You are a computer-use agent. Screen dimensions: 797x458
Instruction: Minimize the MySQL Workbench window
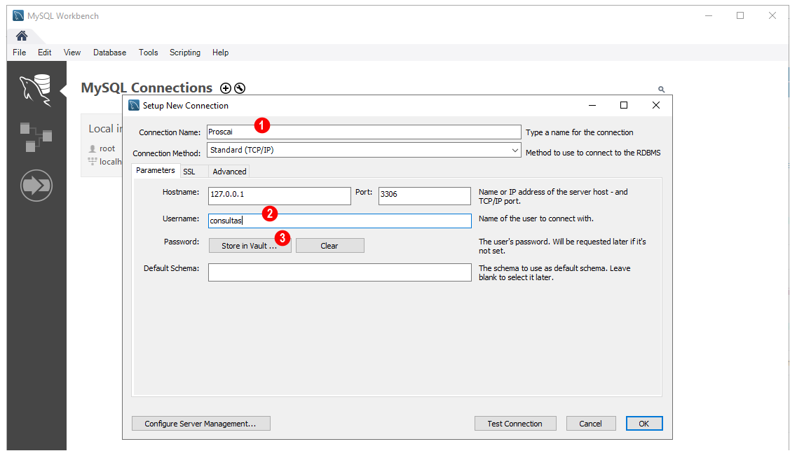pyautogui.click(x=709, y=15)
